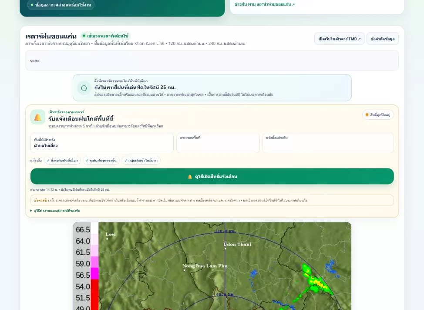Image resolution: width=424 pixels, height=310 pixels.
Task: Click the orange dot on the permission-disabled badge
Action: click(x=367, y=115)
